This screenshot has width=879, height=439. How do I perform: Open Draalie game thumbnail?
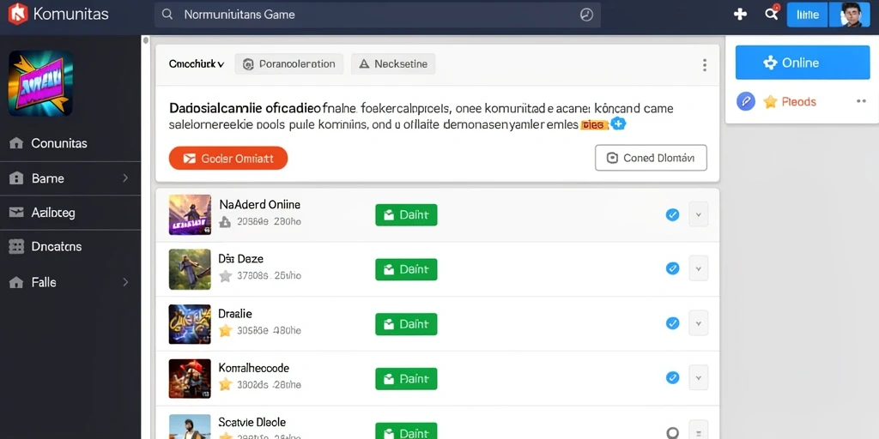190,324
